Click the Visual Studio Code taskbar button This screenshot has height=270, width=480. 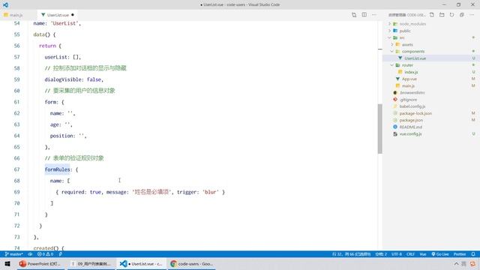pos(142,263)
